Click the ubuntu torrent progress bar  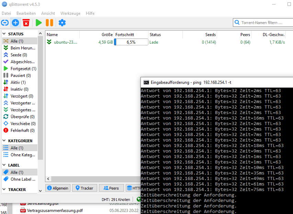[x=131, y=42]
